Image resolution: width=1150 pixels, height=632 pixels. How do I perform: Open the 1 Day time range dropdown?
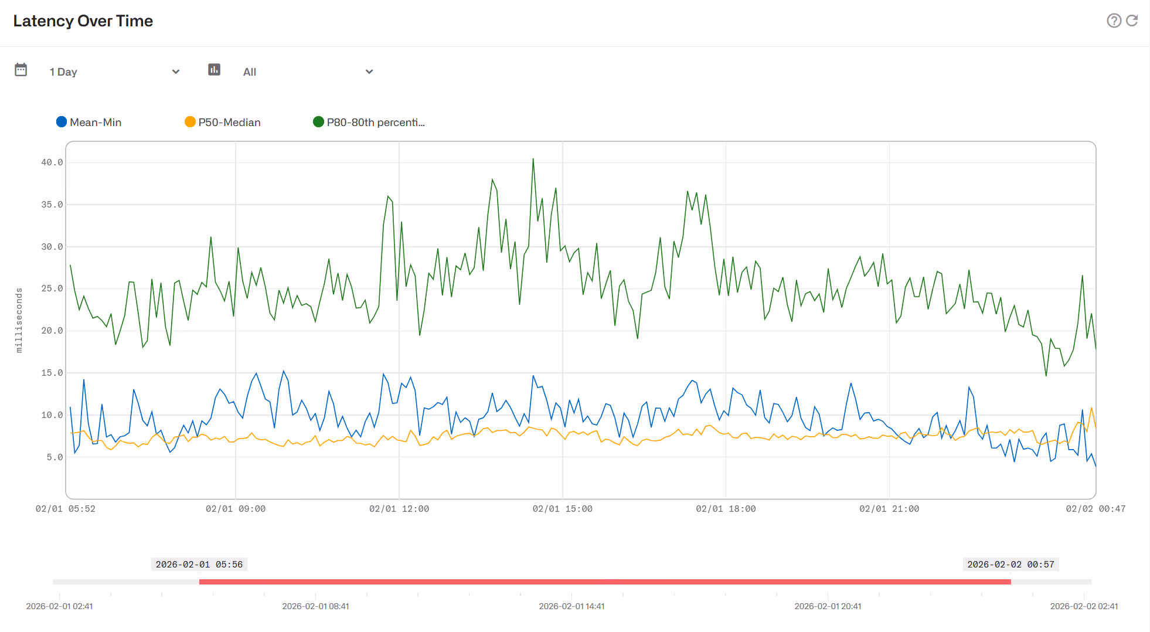coord(114,72)
